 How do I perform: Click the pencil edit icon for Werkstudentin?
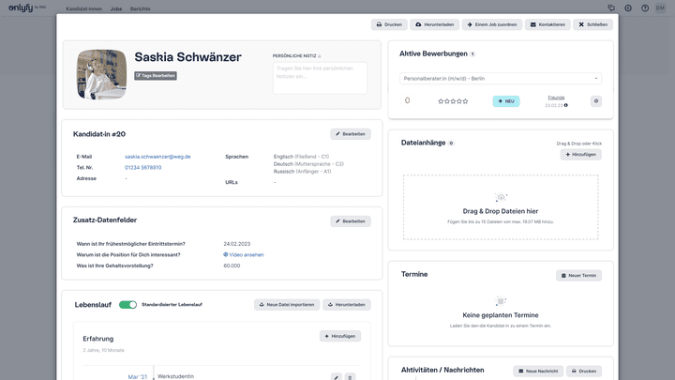tap(337, 377)
